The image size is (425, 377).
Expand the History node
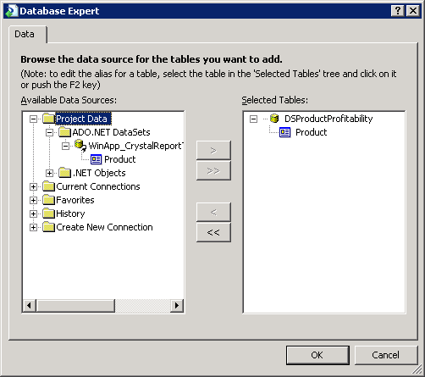[33, 213]
